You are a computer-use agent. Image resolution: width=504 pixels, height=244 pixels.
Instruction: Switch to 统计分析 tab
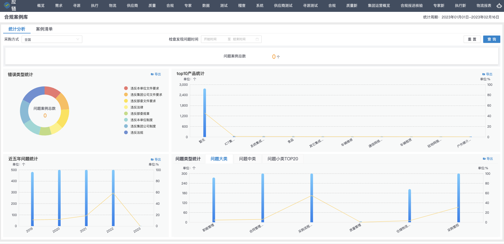17,29
